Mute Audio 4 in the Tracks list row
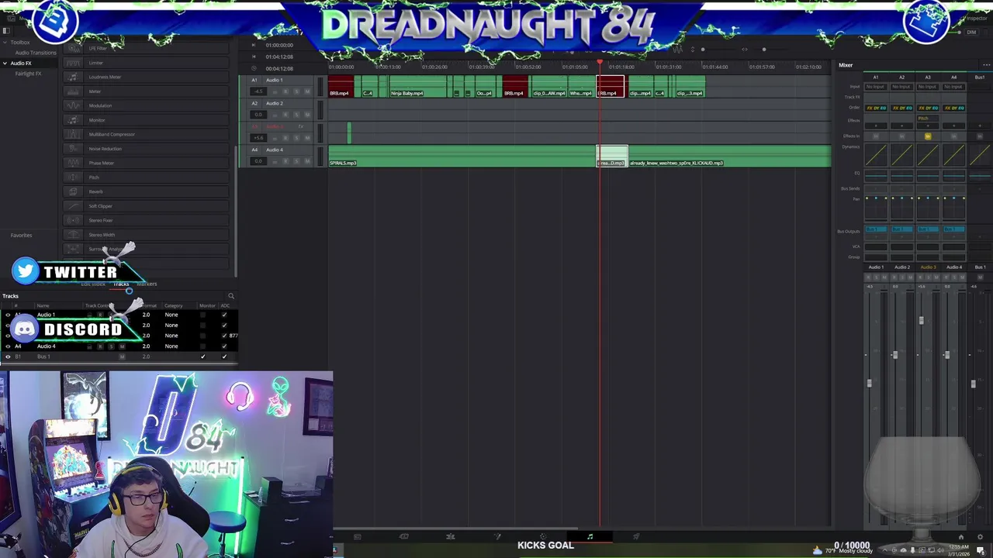The width and height of the screenshot is (993, 558). tap(122, 346)
